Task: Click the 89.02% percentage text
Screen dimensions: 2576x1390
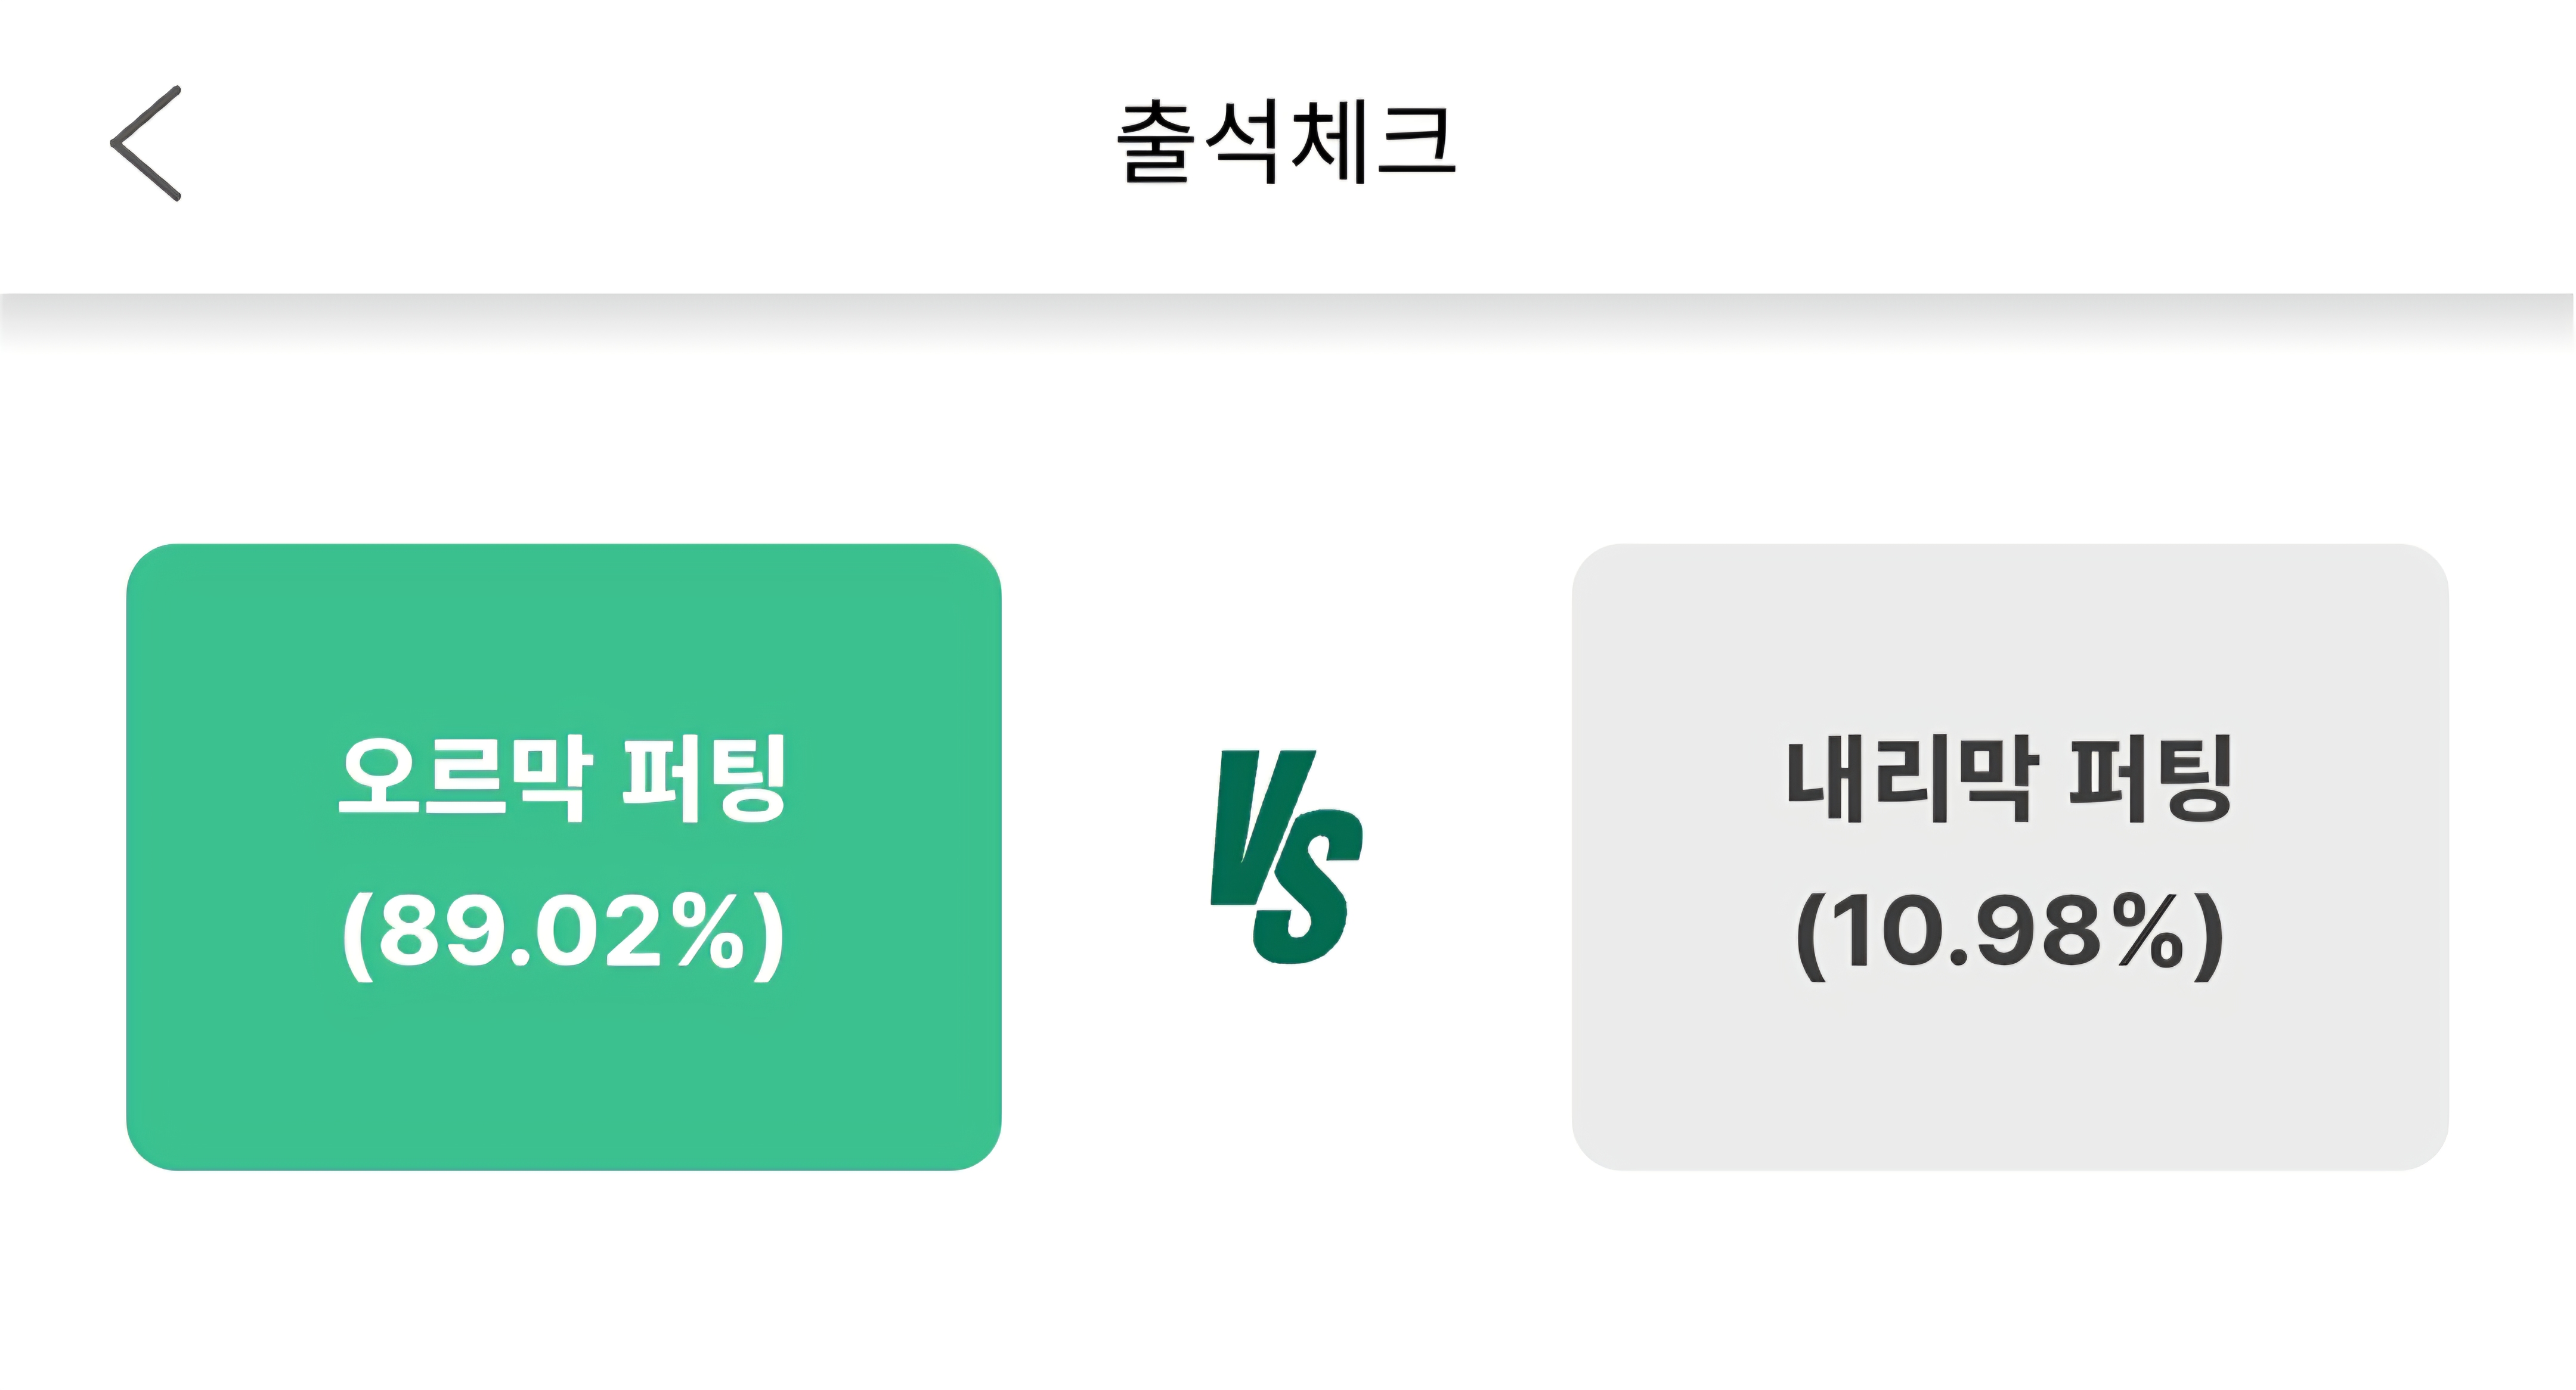Action: click(x=563, y=932)
